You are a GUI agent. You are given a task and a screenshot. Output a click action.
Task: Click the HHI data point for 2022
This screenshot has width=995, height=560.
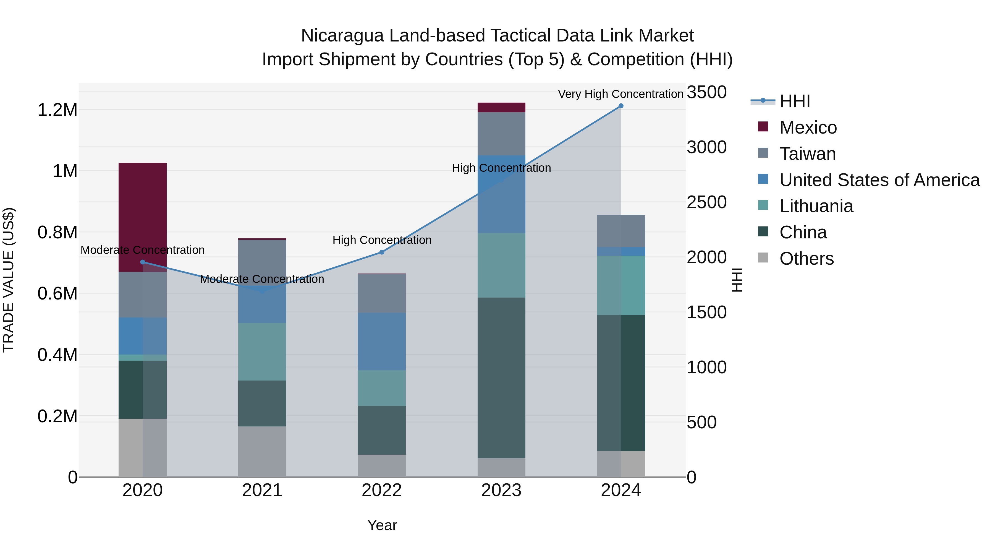point(382,252)
